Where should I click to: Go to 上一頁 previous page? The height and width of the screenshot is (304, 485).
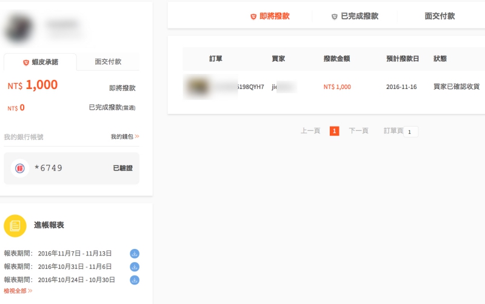(x=310, y=131)
